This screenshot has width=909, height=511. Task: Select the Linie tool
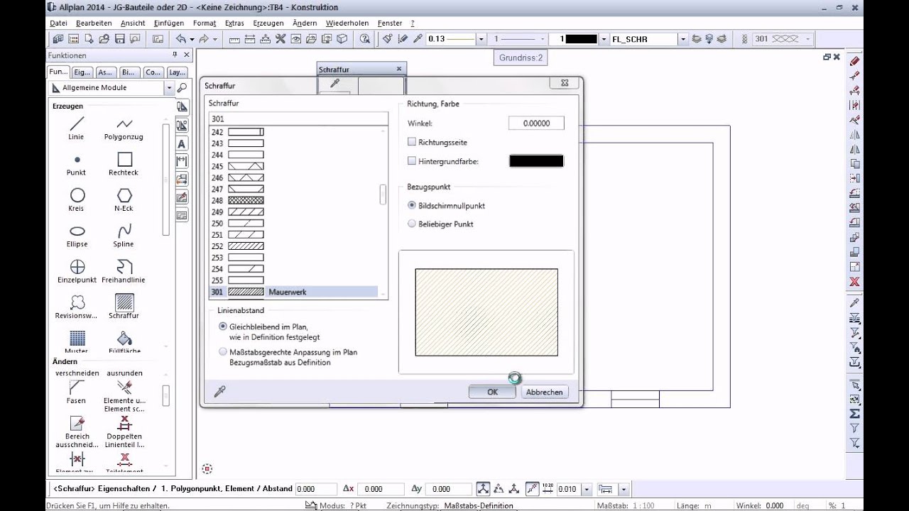coord(76,128)
